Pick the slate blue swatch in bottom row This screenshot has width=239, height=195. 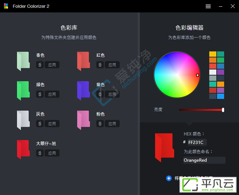coord(213,96)
